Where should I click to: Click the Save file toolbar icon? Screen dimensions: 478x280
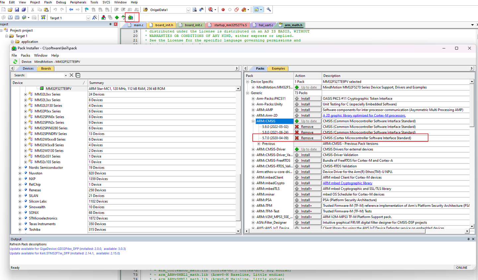tap(17, 10)
